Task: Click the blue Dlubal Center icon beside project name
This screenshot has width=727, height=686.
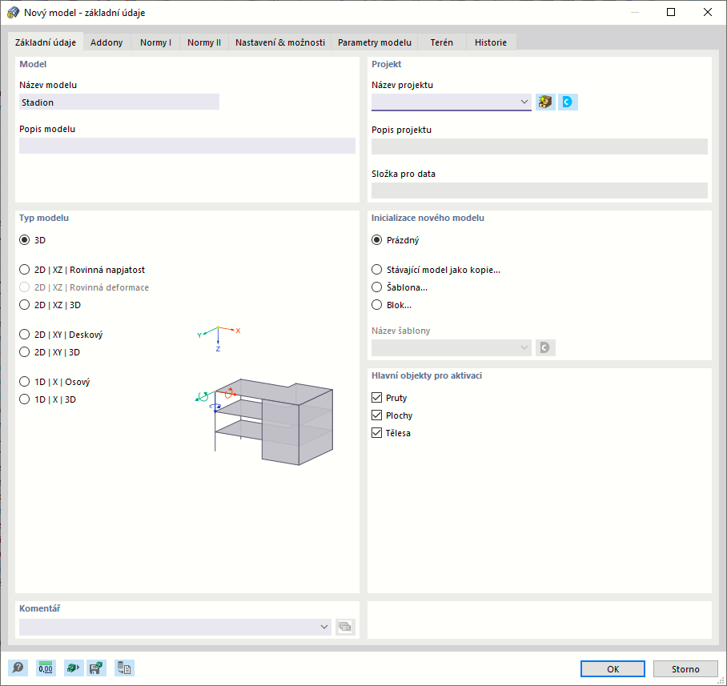Action: (x=568, y=102)
